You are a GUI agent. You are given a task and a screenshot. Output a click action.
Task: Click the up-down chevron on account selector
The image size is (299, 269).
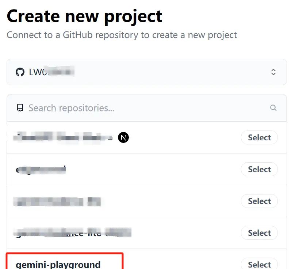[x=273, y=72]
